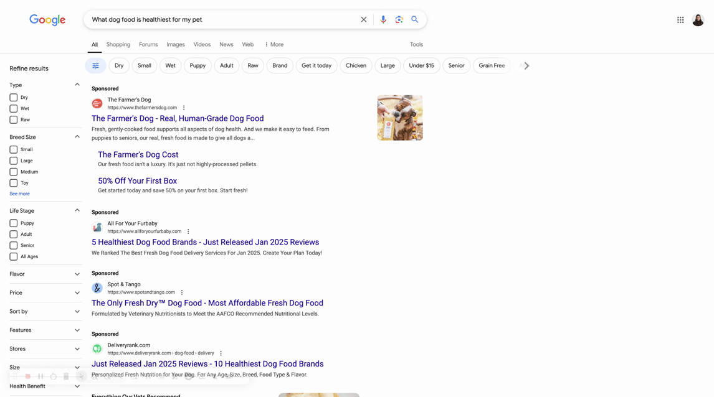Check the Raw type checkbox
This screenshot has height=397, width=714.
14,119
